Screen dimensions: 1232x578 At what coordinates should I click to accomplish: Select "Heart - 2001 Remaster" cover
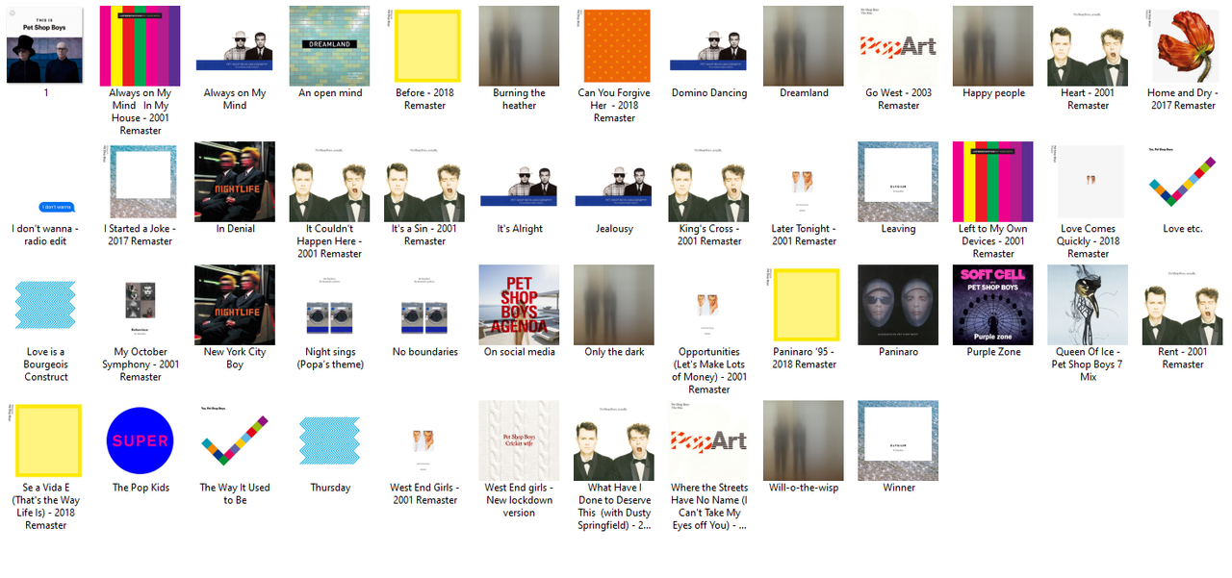(x=1088, y=46)
